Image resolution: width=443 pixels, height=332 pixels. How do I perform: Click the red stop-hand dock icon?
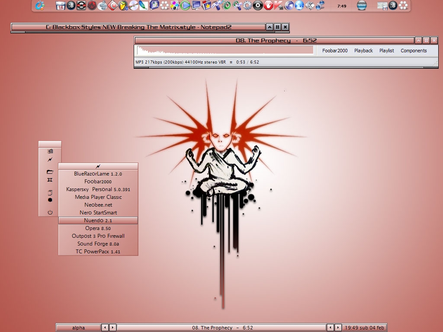[x=268, y=5]
